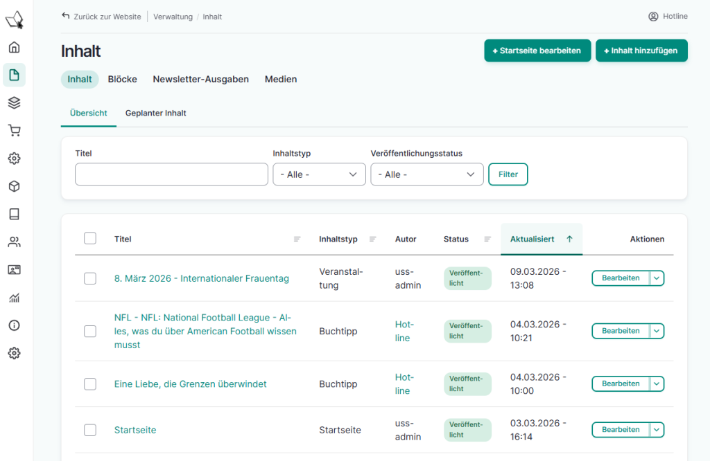
Task: Open the shopping cart icon in sidebar
Action: 14,130
